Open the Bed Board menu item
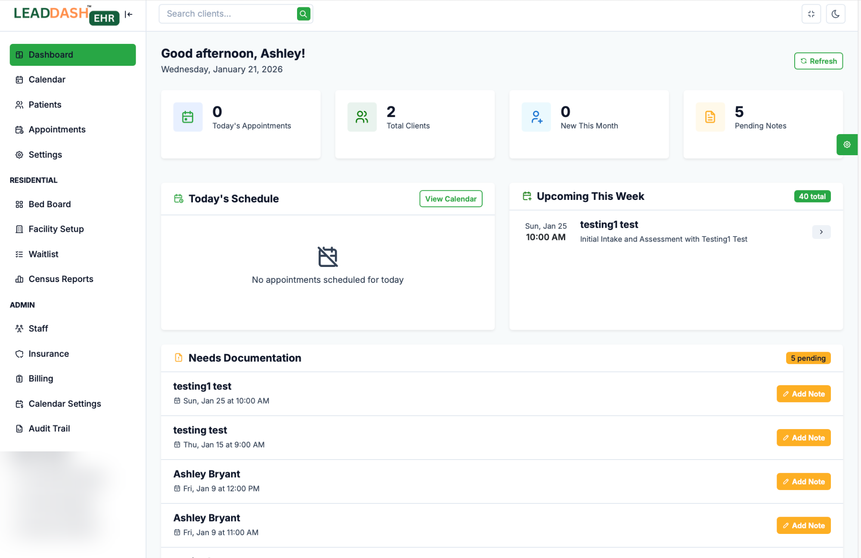 pos(50,204)
